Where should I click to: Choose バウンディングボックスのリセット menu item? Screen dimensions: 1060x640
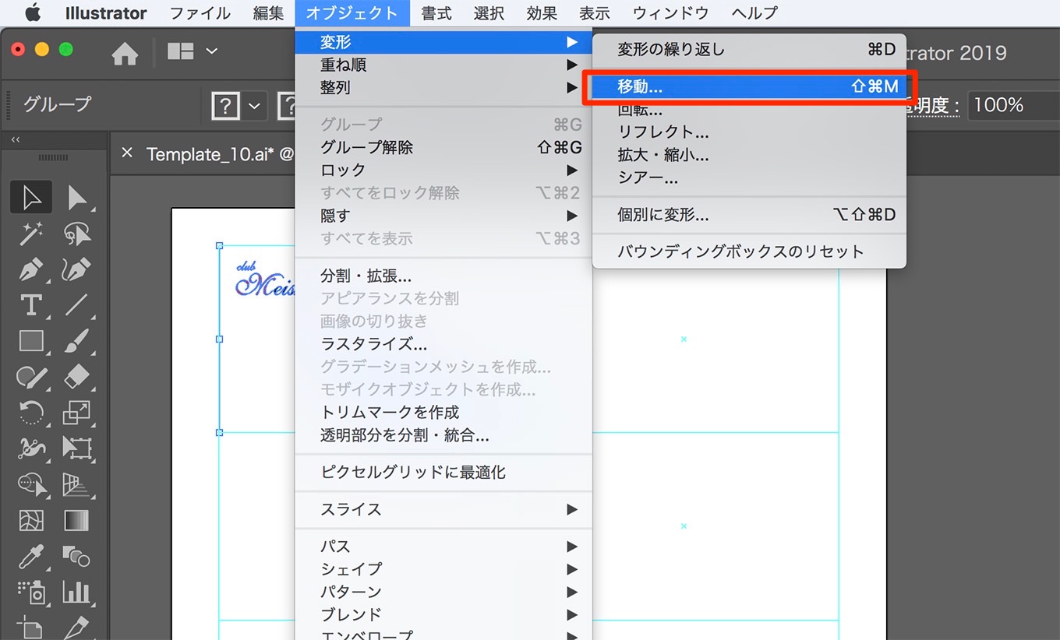749,251
